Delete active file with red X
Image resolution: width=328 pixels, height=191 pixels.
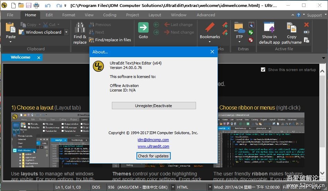pos(307,25)
